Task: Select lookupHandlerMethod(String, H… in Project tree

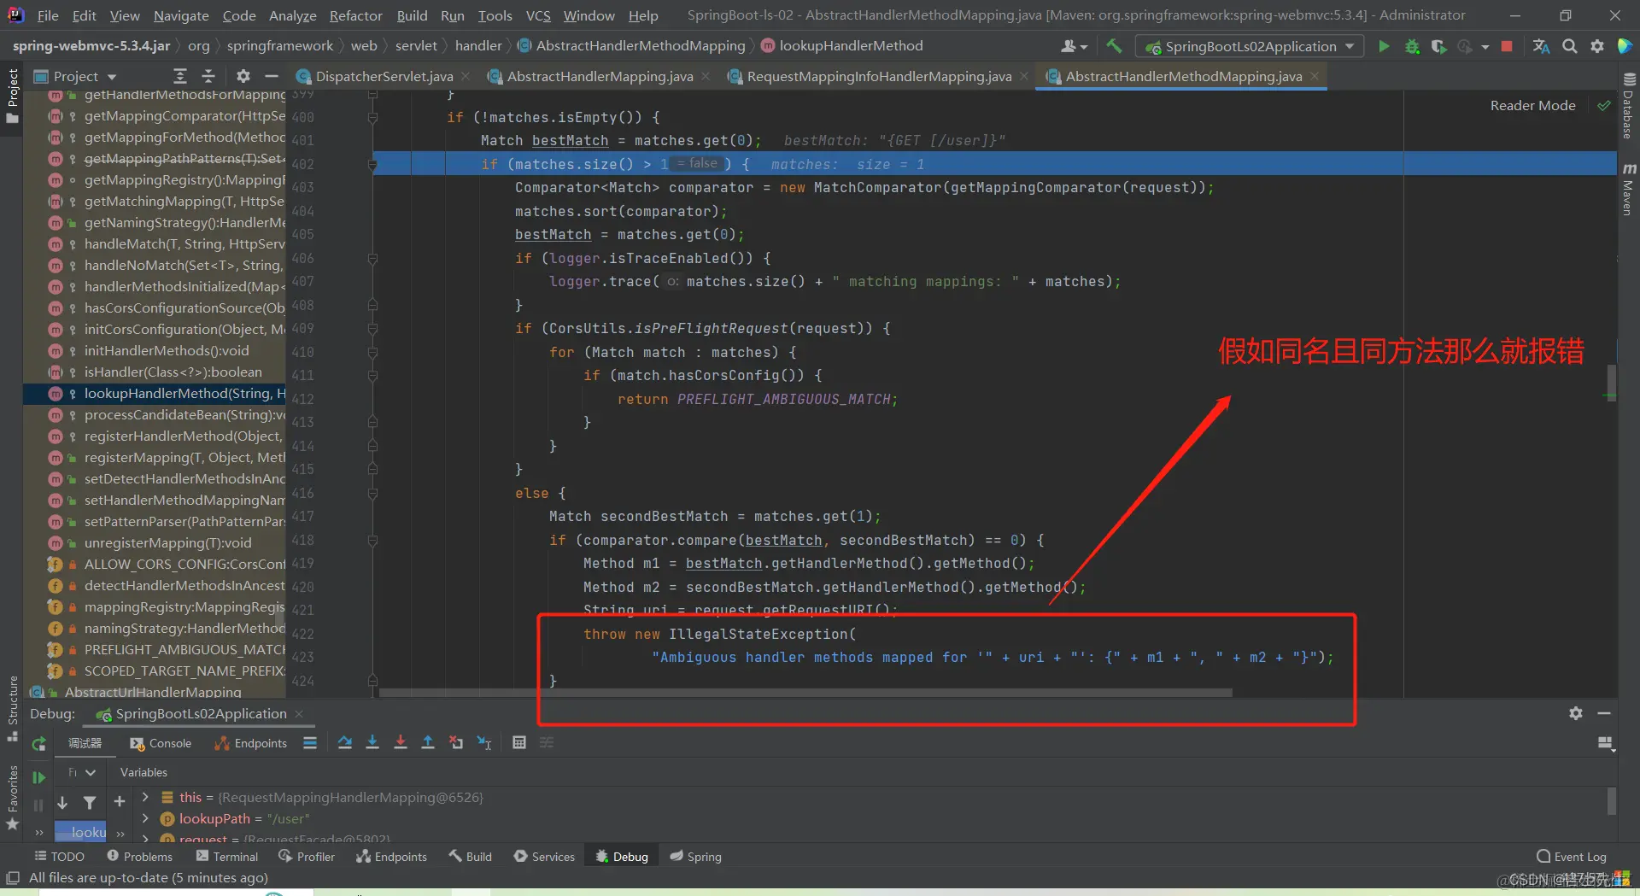Action: point(155,394)
